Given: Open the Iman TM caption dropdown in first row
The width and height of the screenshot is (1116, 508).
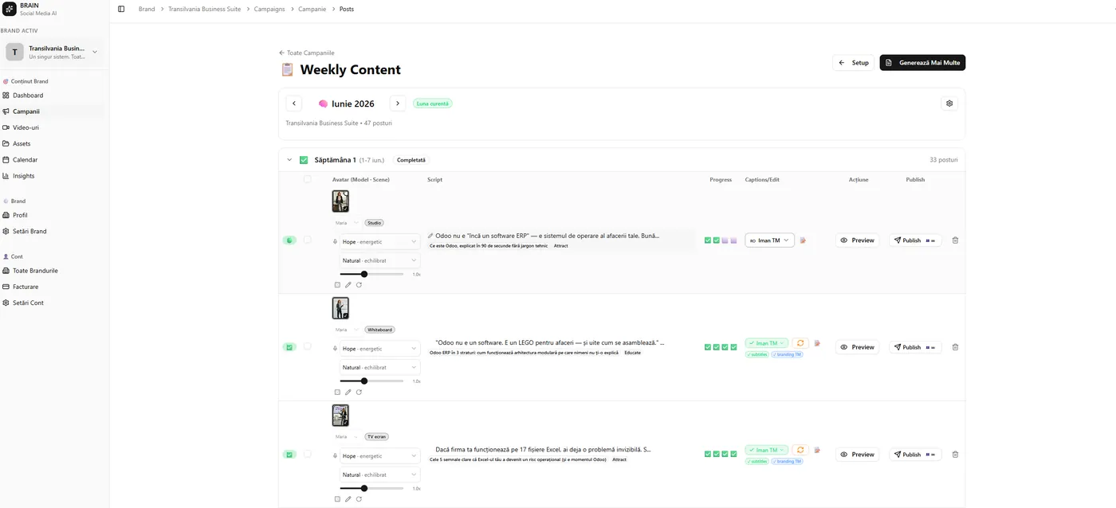Looking at the screenshot, I should 769,240.
